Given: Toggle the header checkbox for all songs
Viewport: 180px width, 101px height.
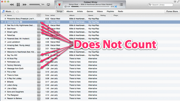Looking at the screenshot, I should (5, 15).
